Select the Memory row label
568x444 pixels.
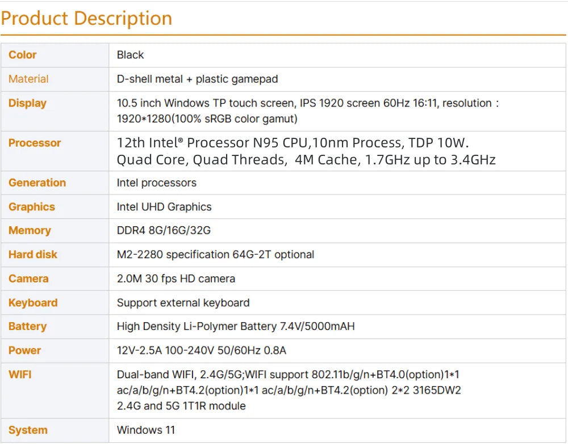[30, 231]
